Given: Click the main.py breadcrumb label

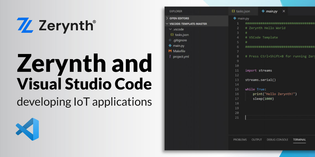Looking at the screenshot, I should click(x=243, y=18).
